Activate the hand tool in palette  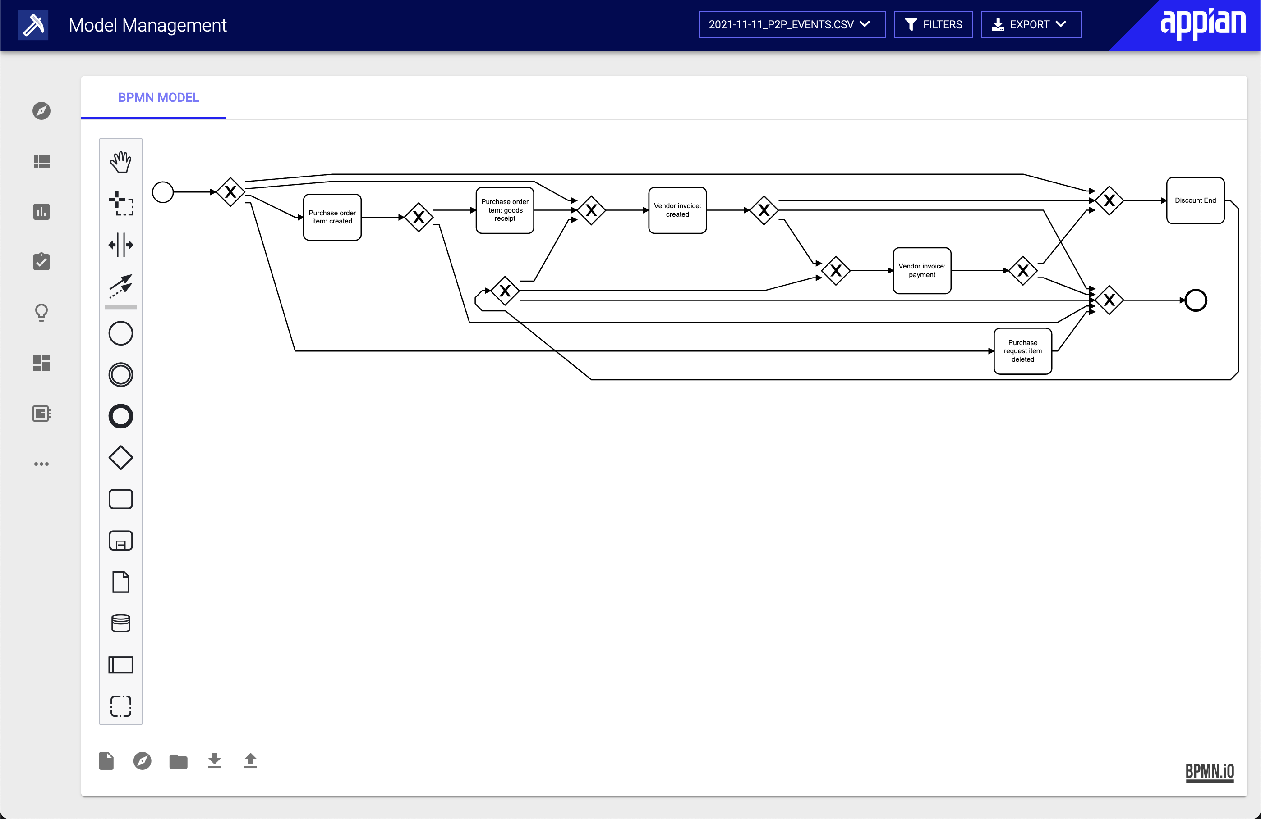pos(121,162)
